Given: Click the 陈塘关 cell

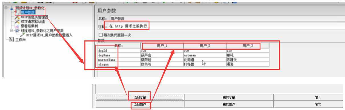Looking at the screenshot, I should coord(248,60).
